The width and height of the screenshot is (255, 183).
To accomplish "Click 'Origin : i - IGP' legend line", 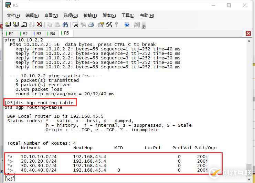I will [102, 130].
